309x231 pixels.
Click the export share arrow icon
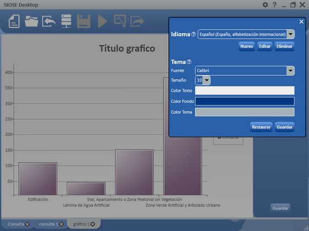pos(137,21)
